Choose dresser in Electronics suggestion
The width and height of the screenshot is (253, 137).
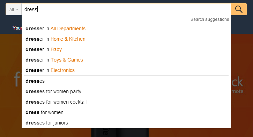coord(126,71)
